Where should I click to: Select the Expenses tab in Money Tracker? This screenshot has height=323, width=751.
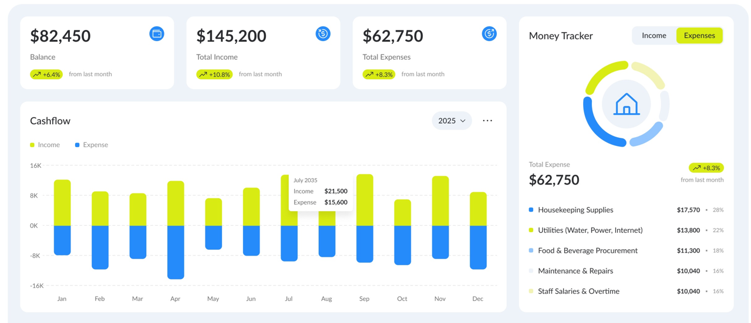pos(699,36)
